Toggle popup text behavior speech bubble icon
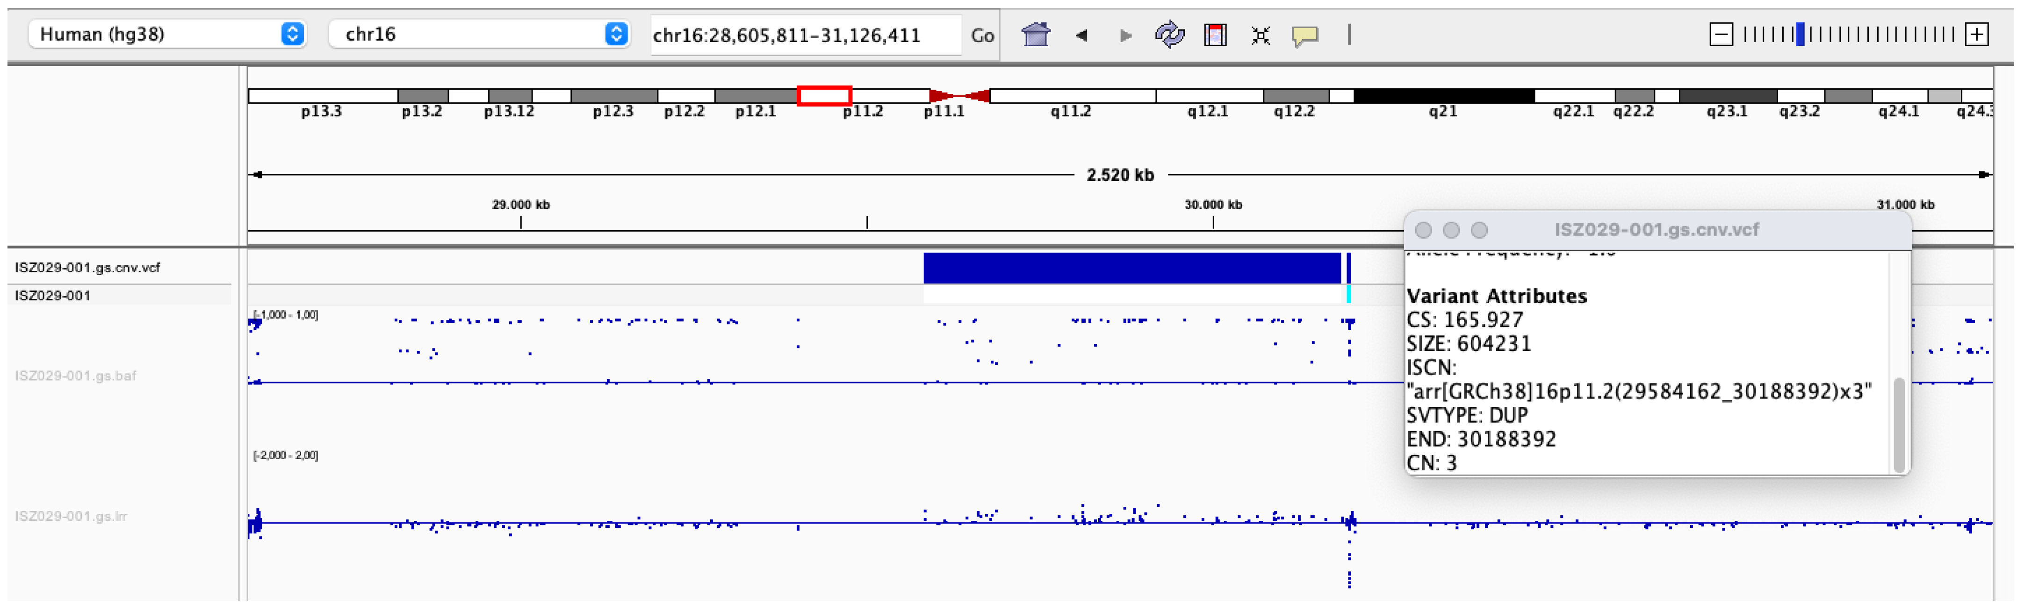Image resolution: width=2024 pixels, height=610 pixels. 1305,35
